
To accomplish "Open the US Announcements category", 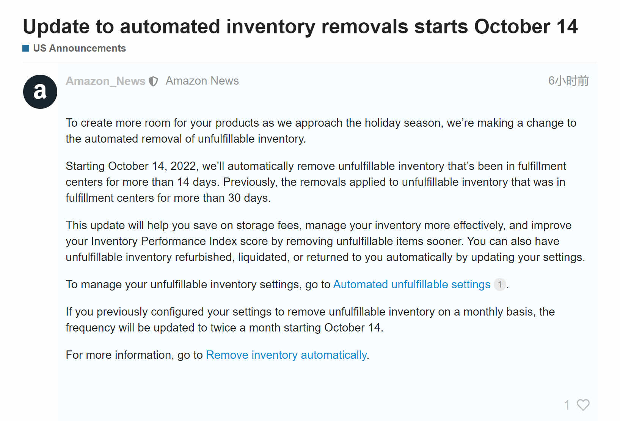I will coord(80,48).
